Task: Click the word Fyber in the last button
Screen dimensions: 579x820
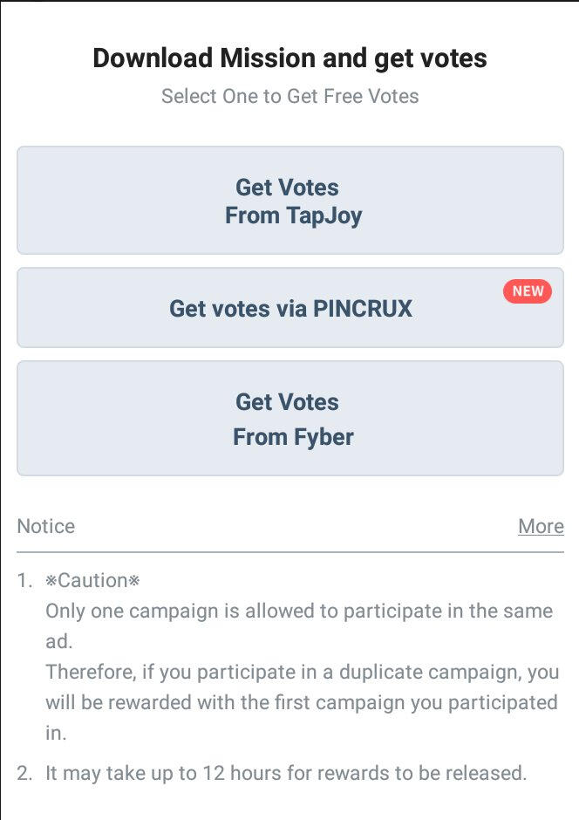Action: (324, 436)
